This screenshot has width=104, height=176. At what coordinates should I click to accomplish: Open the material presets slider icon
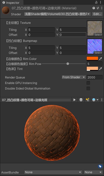[x=98, y=8]
